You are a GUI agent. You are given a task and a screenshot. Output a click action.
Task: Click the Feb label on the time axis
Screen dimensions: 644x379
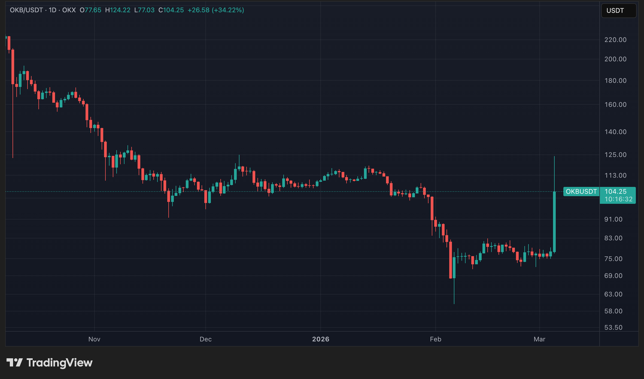click(x=435, y=339)
